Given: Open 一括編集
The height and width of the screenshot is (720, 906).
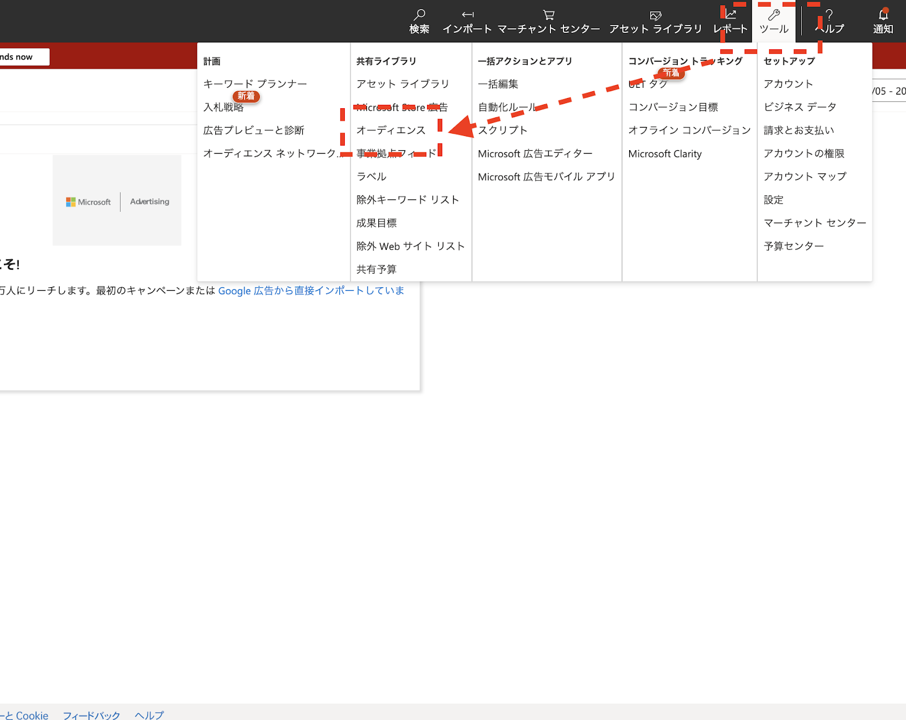Looking at the screenshot, I should coord(498,84).
